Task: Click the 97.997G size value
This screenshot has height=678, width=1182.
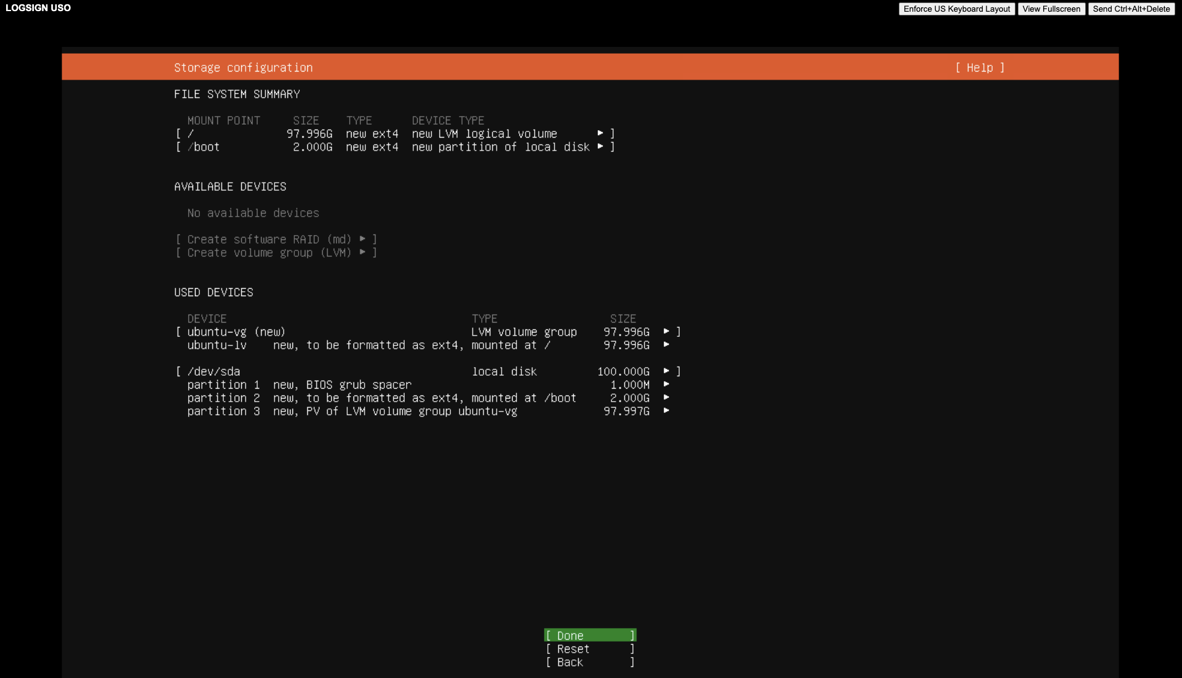Action: pyautogui.click(x=626, y=411)
